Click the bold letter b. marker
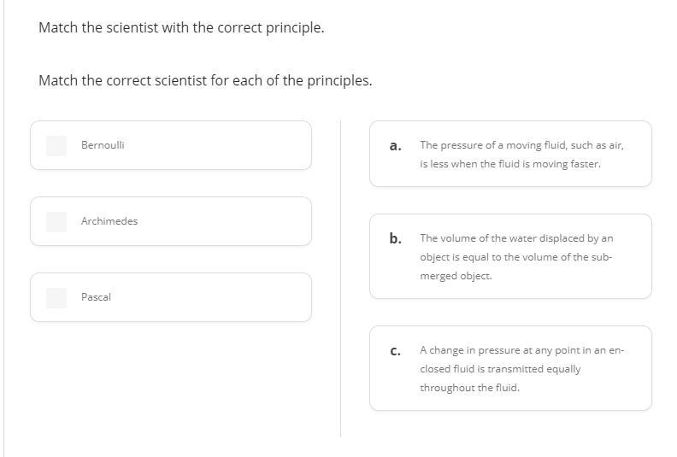The image size is (677, 457). click(396, 238)
